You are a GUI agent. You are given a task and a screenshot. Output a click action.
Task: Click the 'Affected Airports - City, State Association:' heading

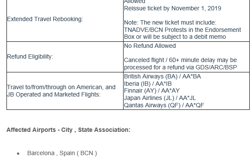(68, 130)
